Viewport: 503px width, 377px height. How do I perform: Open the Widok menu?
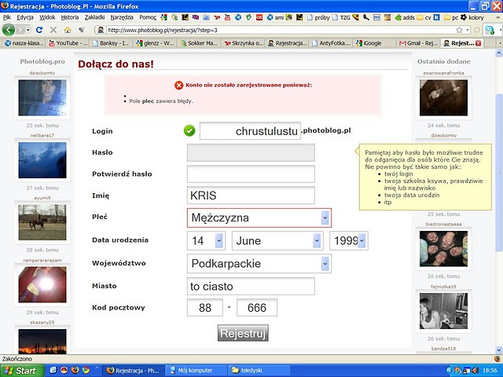click(x=47, y=17)
